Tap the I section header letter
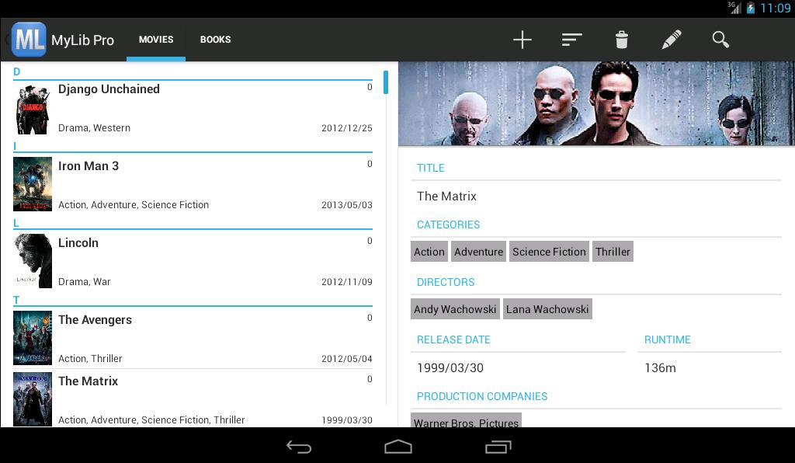 click(x=15, y=147)
